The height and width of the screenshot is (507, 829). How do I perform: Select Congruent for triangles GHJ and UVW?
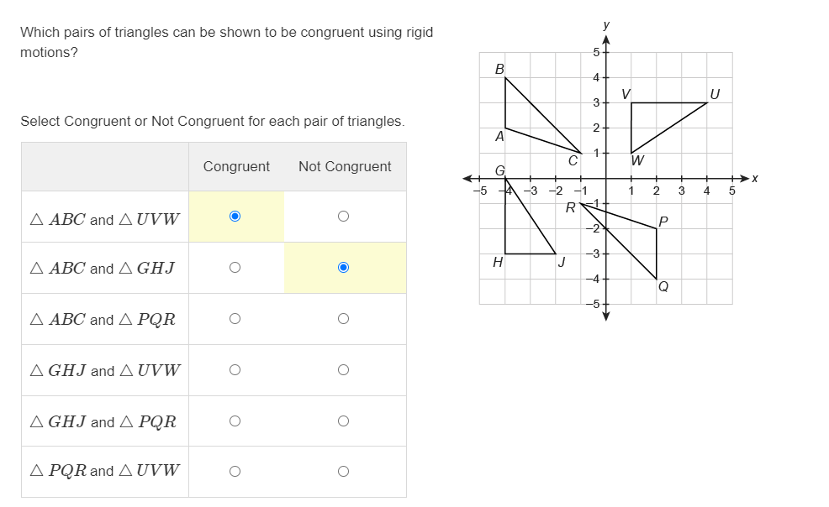(235, 369)
